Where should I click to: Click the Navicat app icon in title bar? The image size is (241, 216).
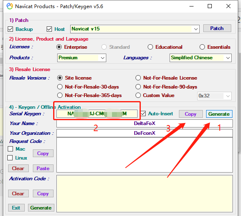click(10, 6)
